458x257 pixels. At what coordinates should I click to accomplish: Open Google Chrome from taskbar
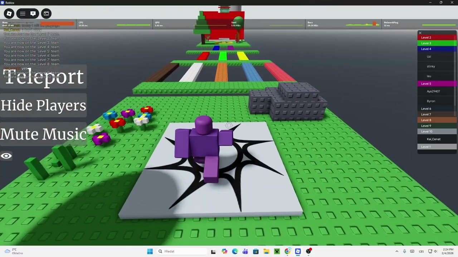pos(287,251)
